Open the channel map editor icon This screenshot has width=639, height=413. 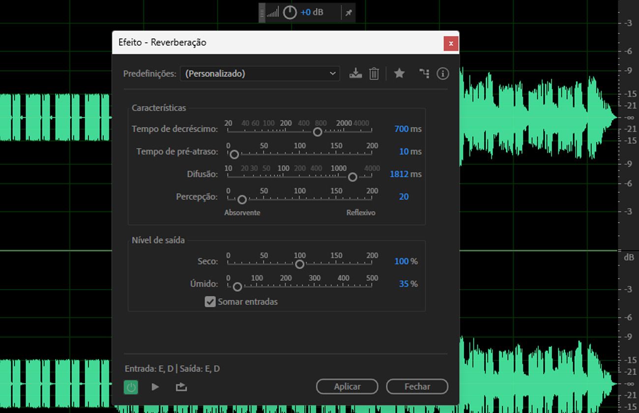(x=424, y=73)
